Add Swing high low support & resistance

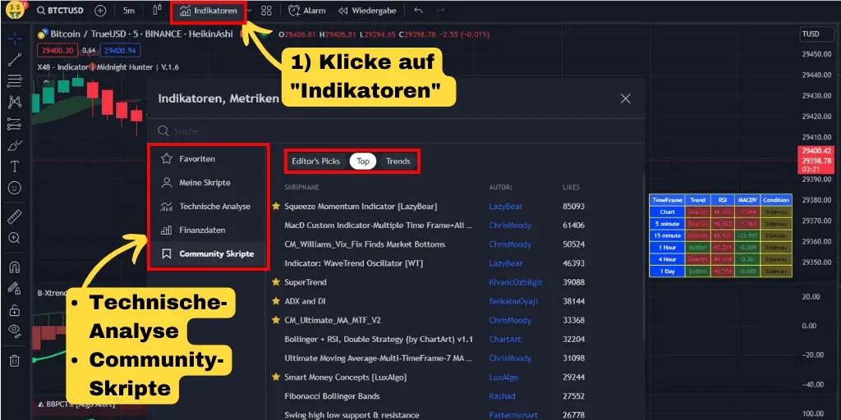click(x=352, y=415)
